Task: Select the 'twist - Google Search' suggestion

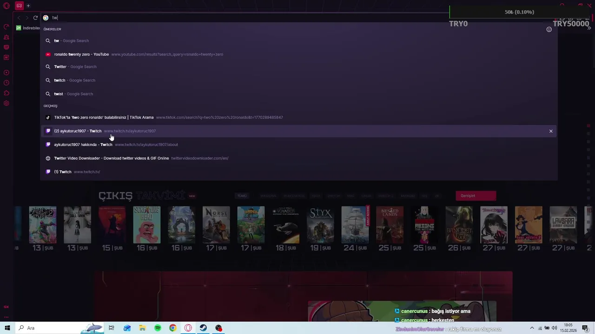Action: (x=299, y=94)
